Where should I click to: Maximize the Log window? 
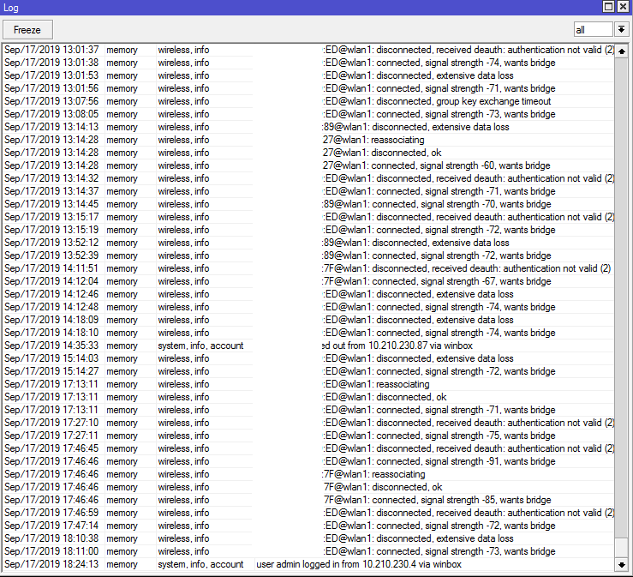(608, 7)
